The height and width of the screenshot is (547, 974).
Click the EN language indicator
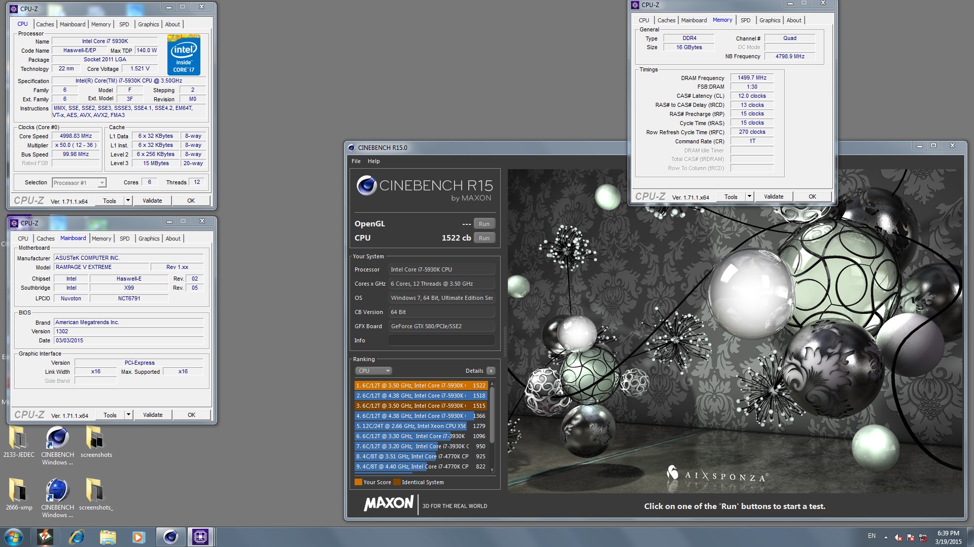pos(872,536)
